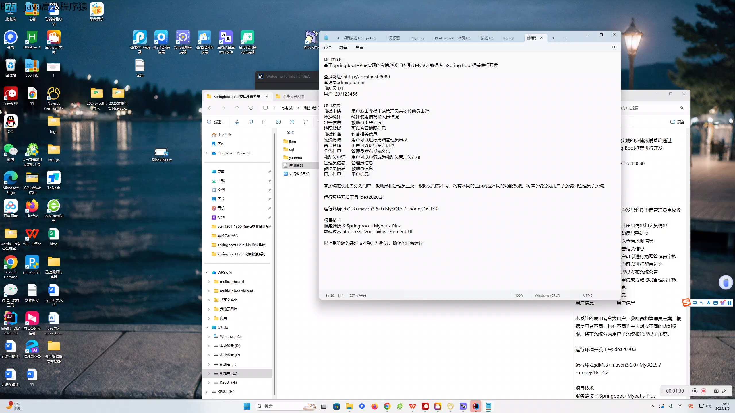This screenshot has height=413, width=735.
Task: Switch to the README.md tab
Action: [x=444, y=38]
